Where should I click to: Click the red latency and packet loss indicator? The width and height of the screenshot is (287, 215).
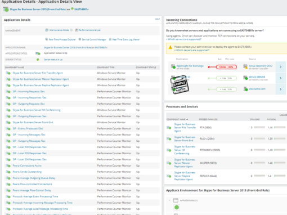click(x=226, y=67)
